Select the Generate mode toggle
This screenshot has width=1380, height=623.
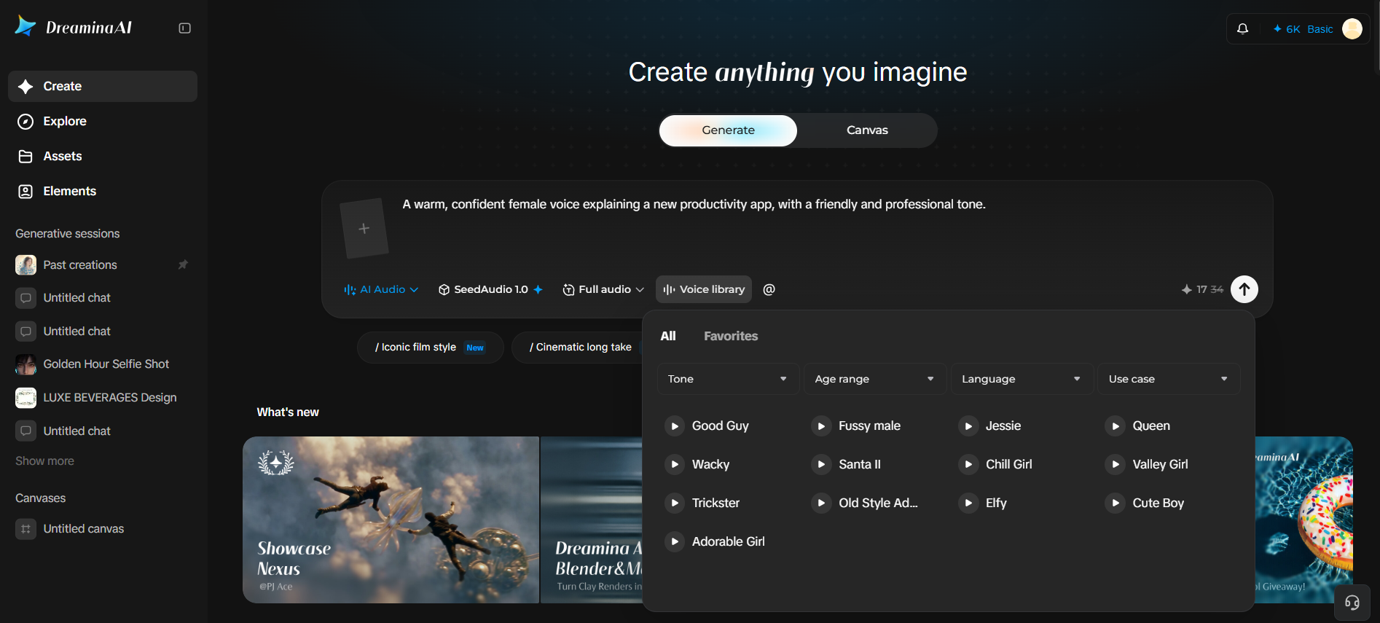pyautogui.click(x=728, y=130)
